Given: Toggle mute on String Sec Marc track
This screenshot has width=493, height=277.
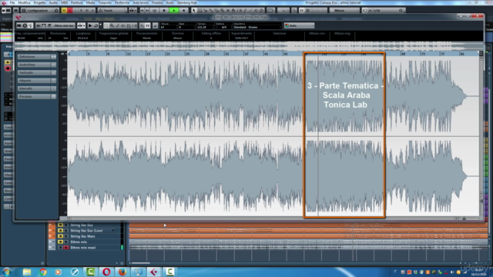Looking at the screenshot, I should pyautogui.click(x=60, y=236).
